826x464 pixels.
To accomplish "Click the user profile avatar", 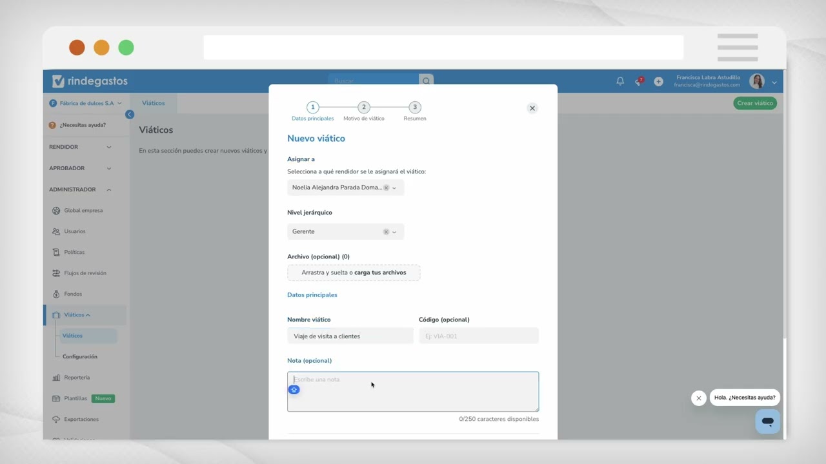I will tap(757, 81).
